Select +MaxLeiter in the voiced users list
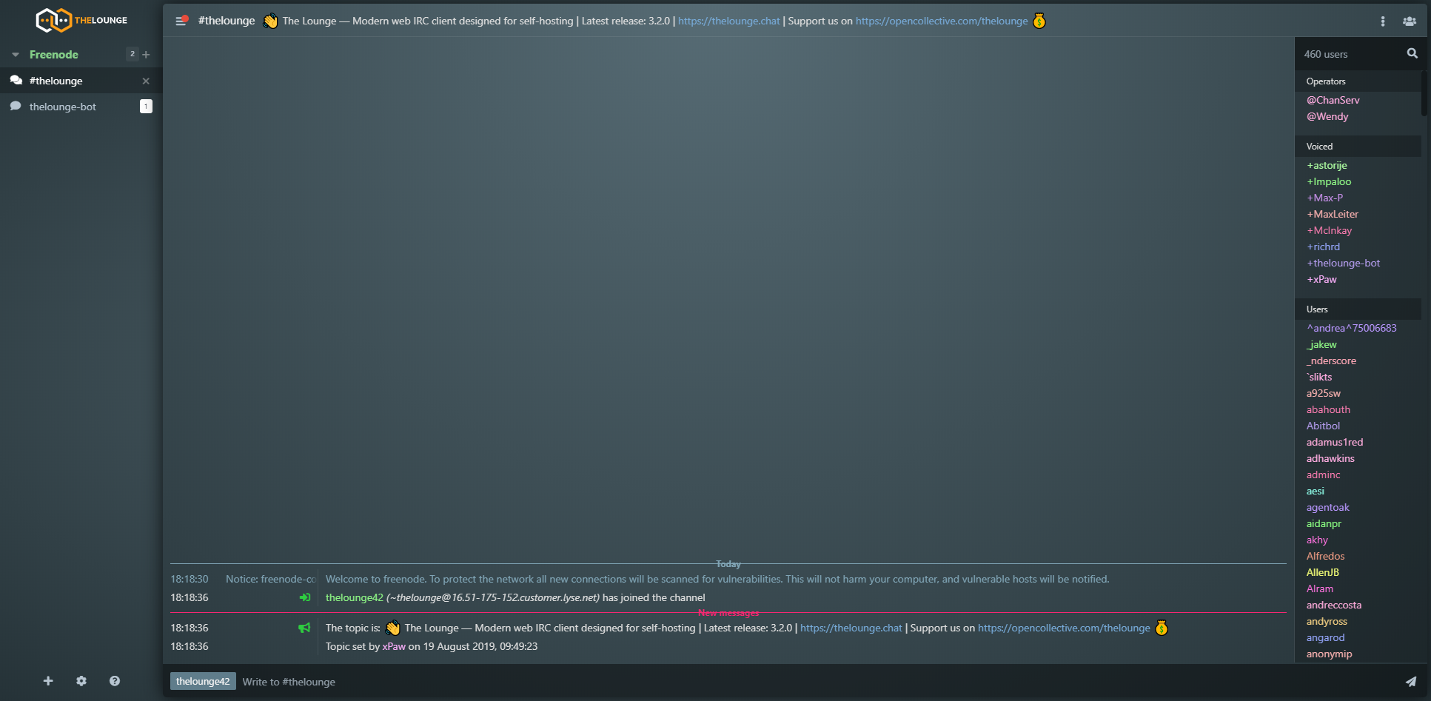Screen dimensions: 1431x701 click(1333, 214)
